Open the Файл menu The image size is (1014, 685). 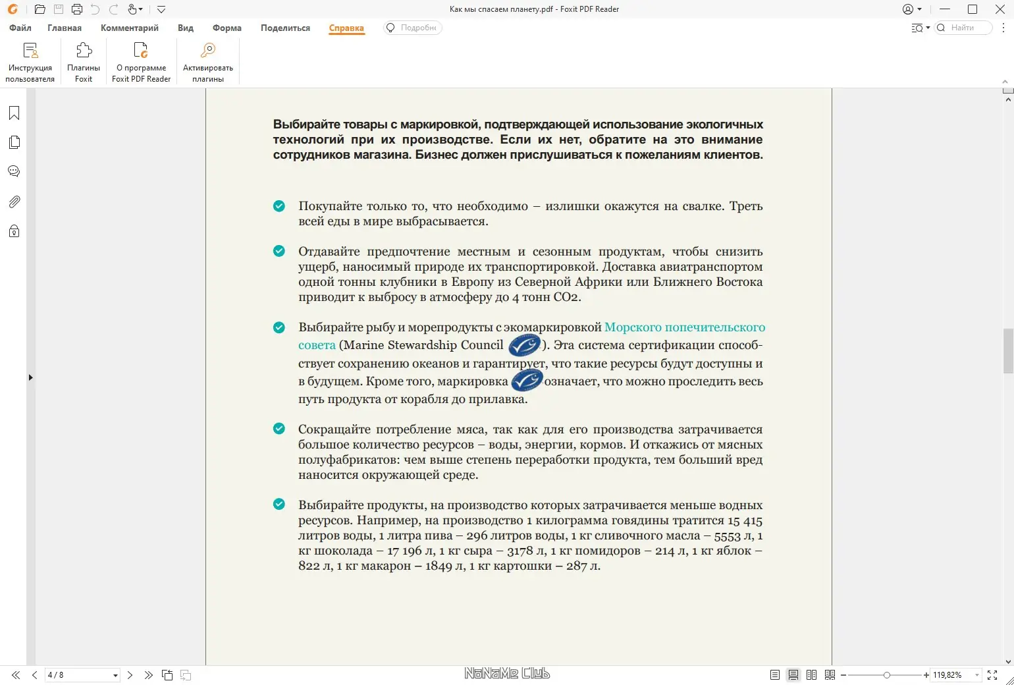[19, 28]
